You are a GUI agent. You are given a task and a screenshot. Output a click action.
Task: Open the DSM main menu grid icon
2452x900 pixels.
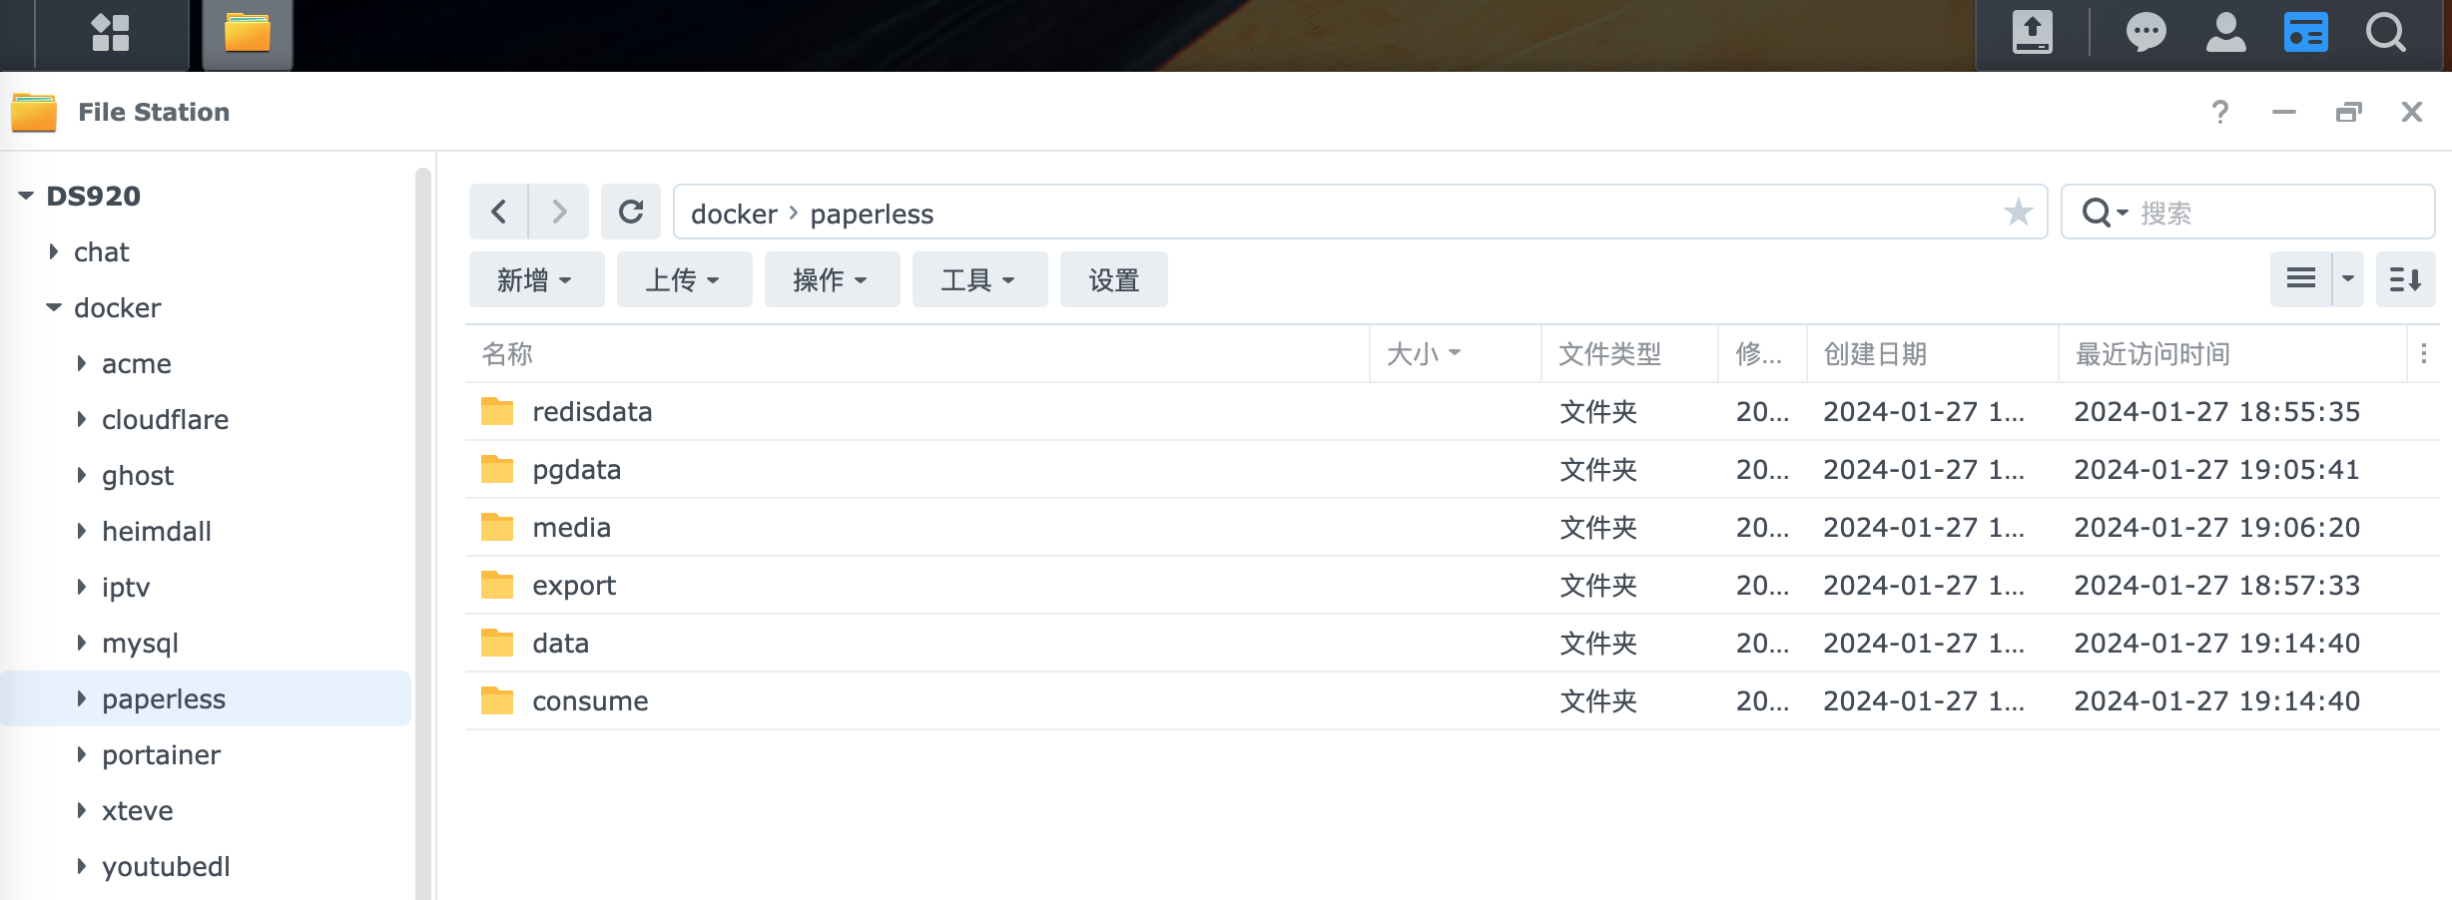click(111, 33)
